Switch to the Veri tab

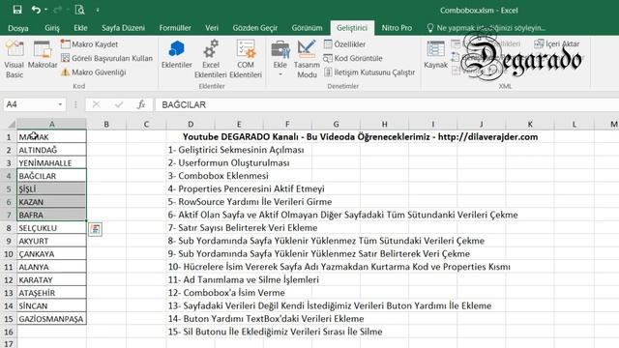[212, 28]
